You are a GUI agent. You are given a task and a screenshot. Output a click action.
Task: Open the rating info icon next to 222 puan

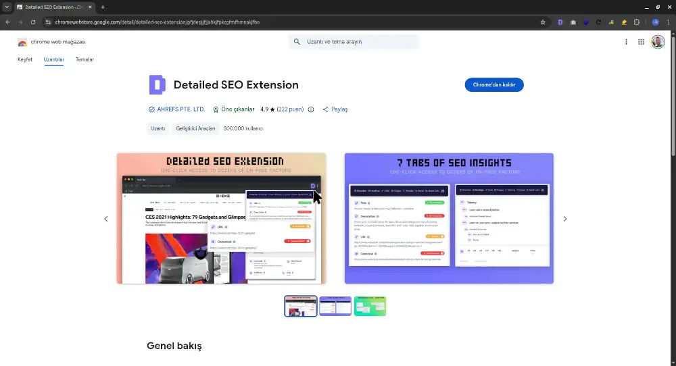coord(311,109)
